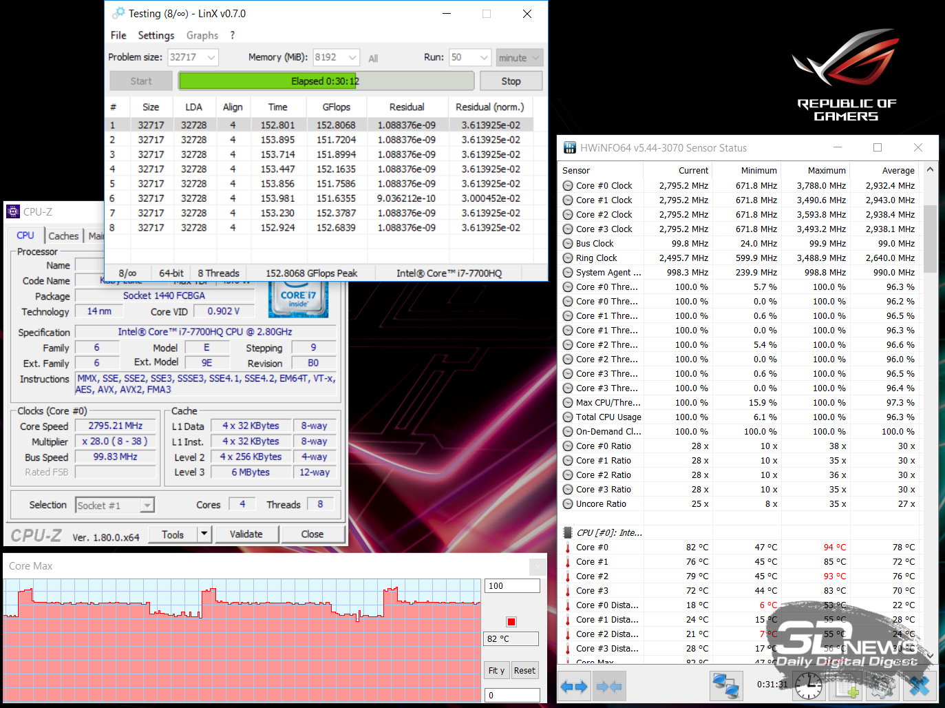Click the sensor icon beside Max CPU/Thre...

(x=568, y=402)
